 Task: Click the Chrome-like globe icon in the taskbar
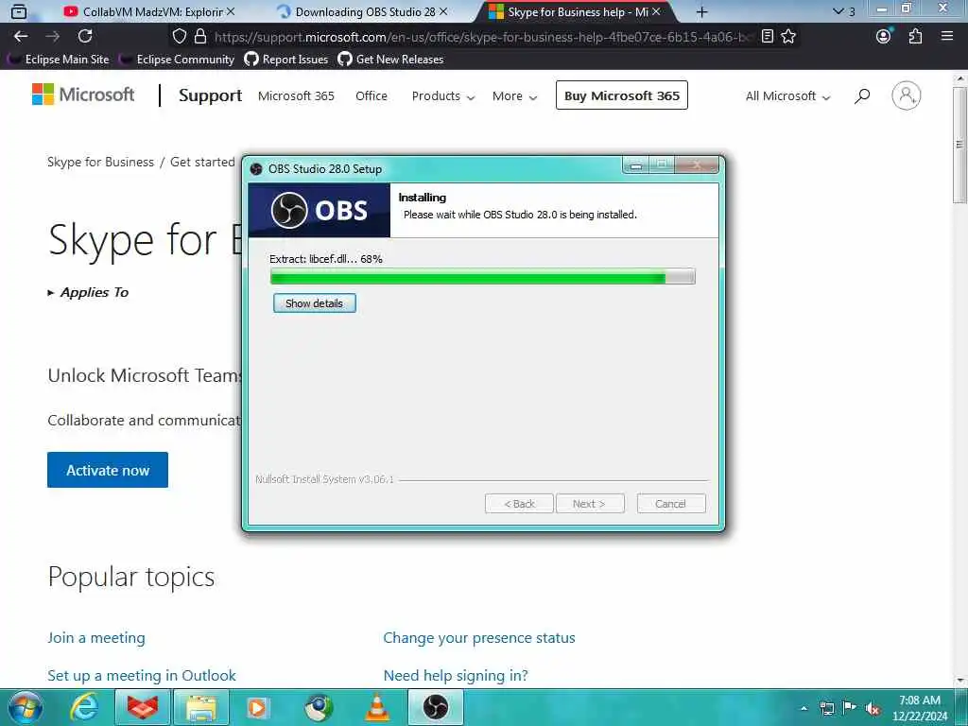(x=319, y=707)
